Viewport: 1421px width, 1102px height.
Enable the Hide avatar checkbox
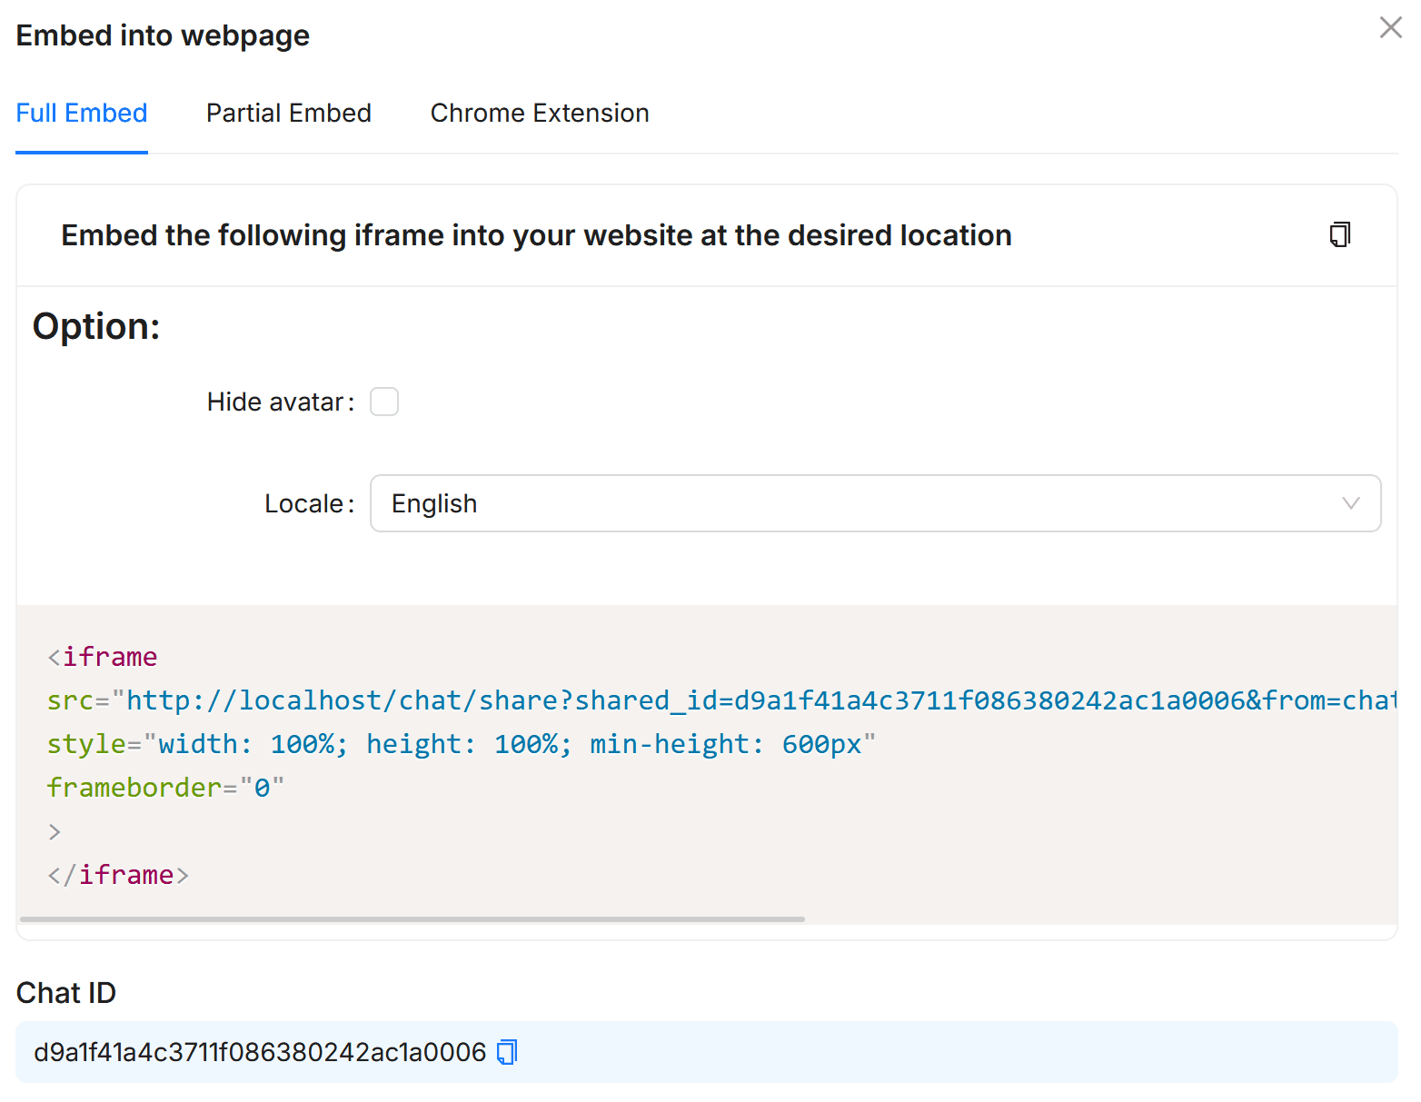point(384,401)
